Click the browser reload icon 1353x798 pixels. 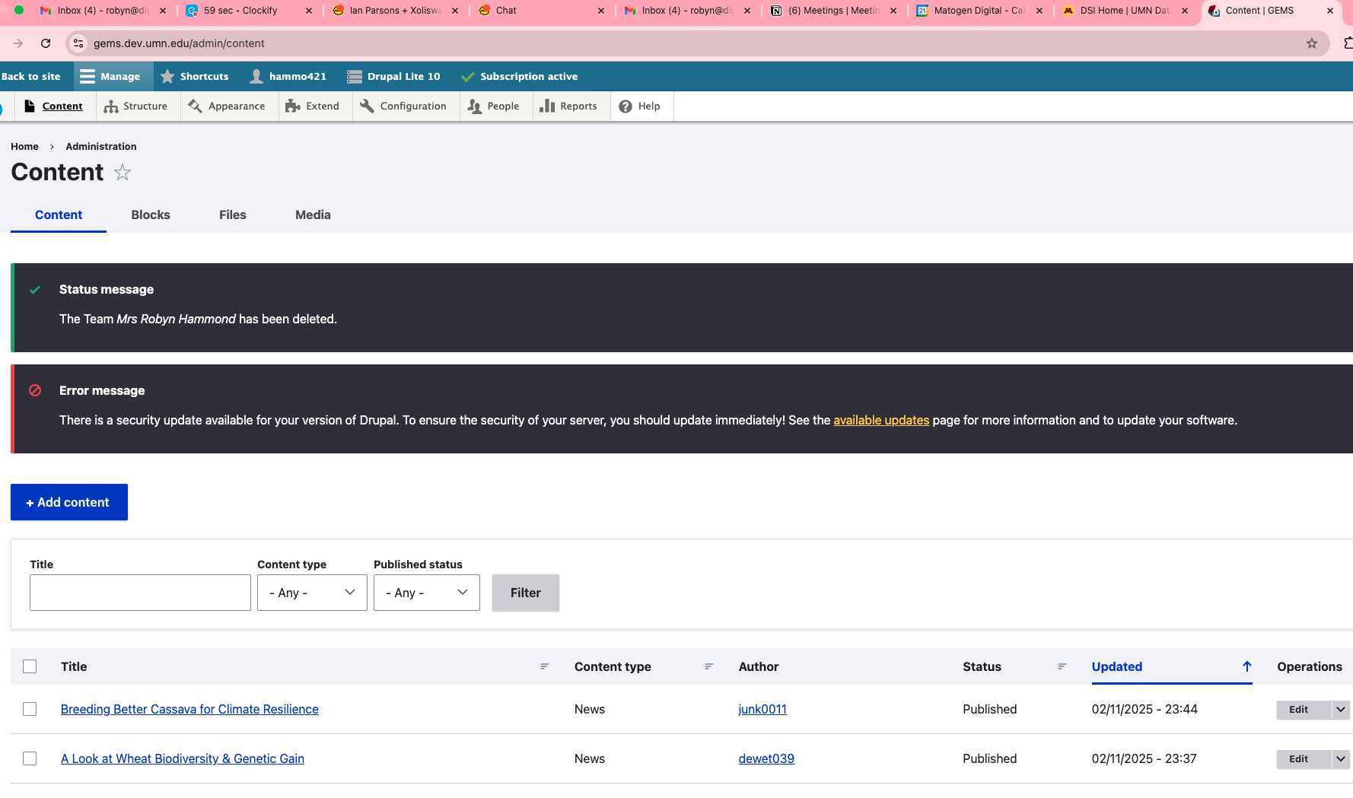point(46,43)
